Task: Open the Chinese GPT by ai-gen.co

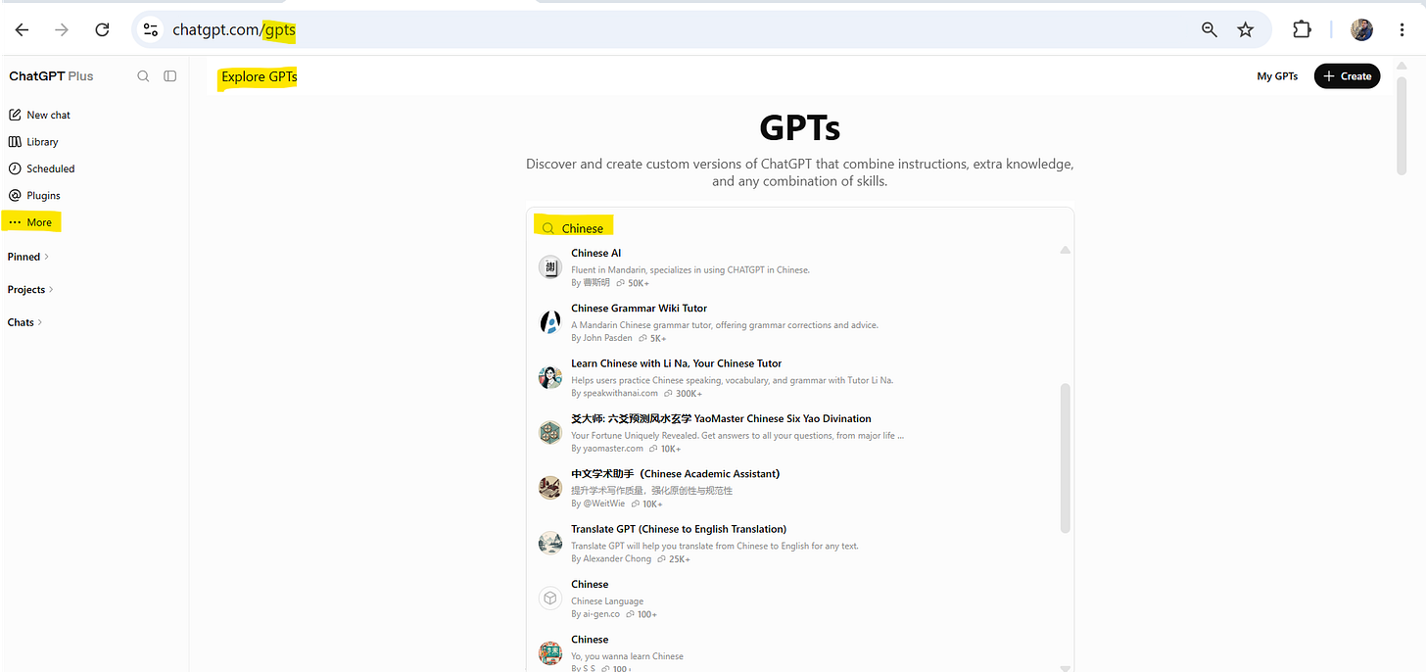Action: 799,599
